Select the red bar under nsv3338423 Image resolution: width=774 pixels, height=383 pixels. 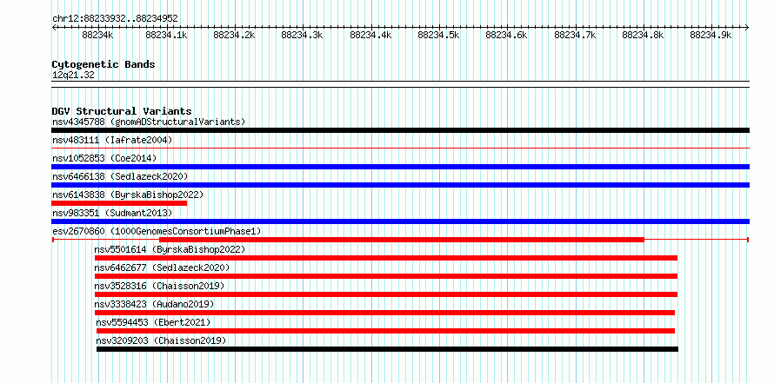(384, 313)
